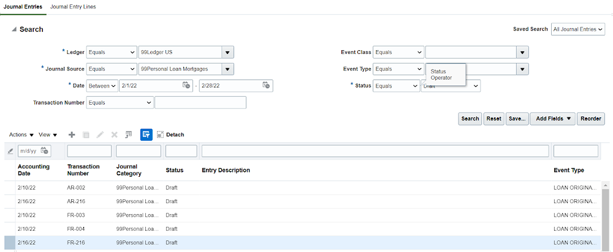
Task: Select the row with transaction AR-002
Action: click(x=303, y=188)
